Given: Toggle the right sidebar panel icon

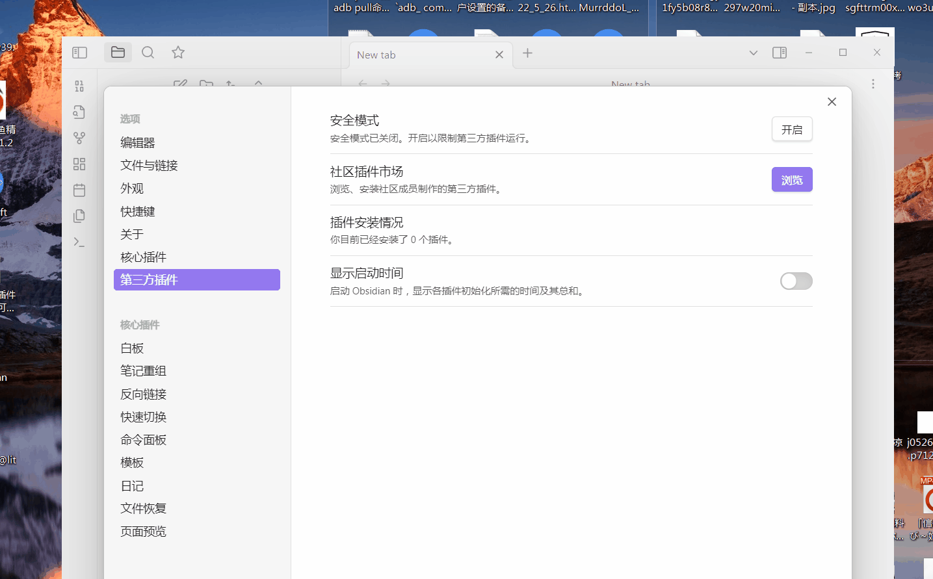Looking at the screenshot, I should coord(780,53).
